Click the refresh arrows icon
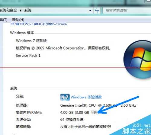151x135 pixels. tap(97, 10)
